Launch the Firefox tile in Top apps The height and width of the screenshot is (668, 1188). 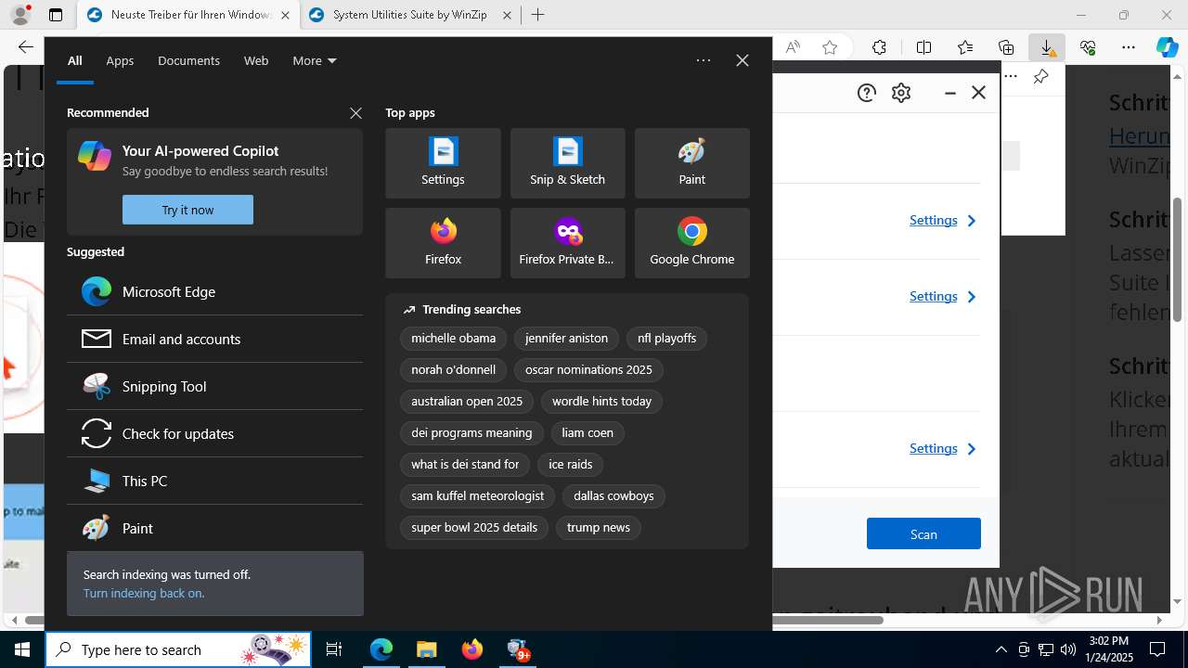(443, 243)
